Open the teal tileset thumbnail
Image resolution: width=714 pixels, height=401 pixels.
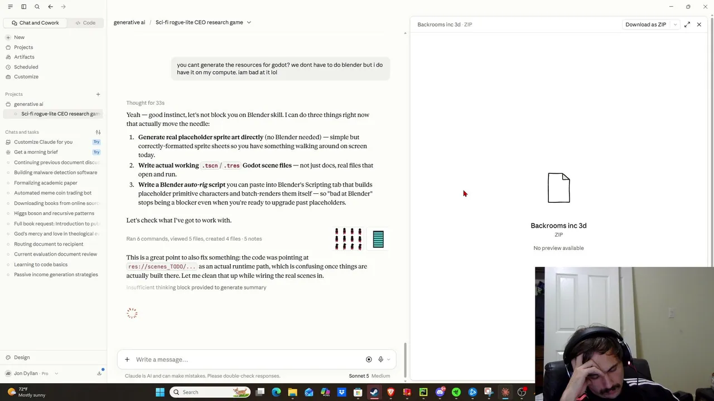(x=378, y=239)
